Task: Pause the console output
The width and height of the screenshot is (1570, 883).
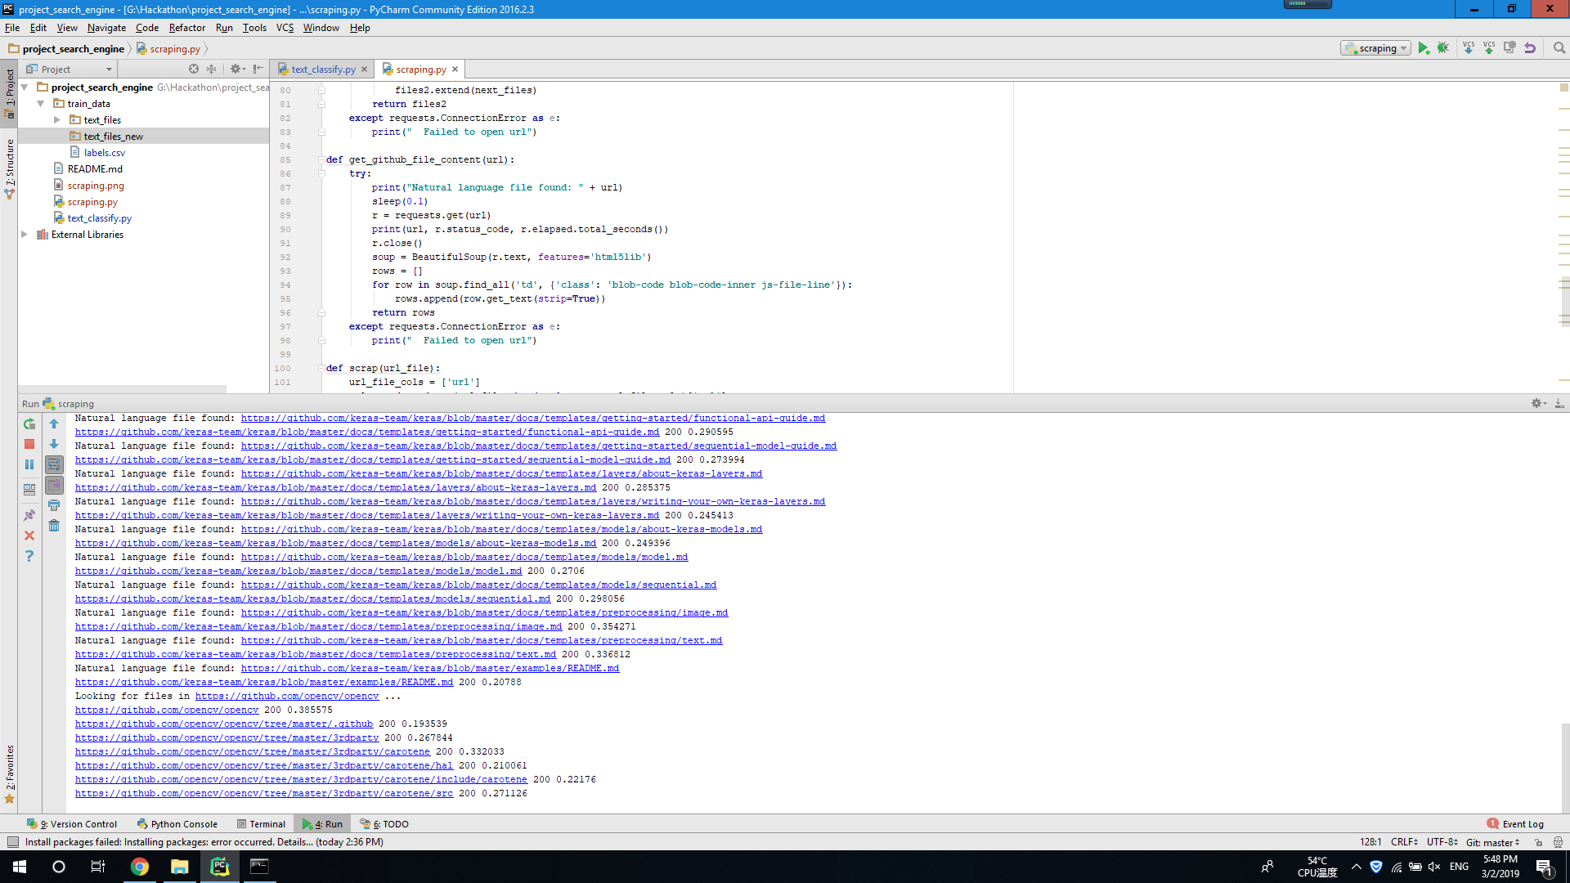Action: pyautogui.click(x=29, y=464)
